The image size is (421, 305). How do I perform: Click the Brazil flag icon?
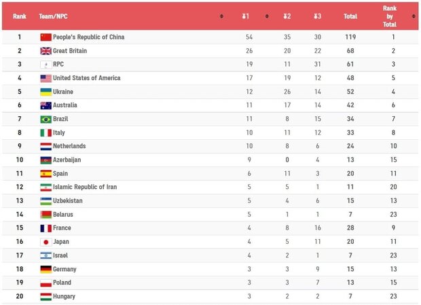click(45, 119)
